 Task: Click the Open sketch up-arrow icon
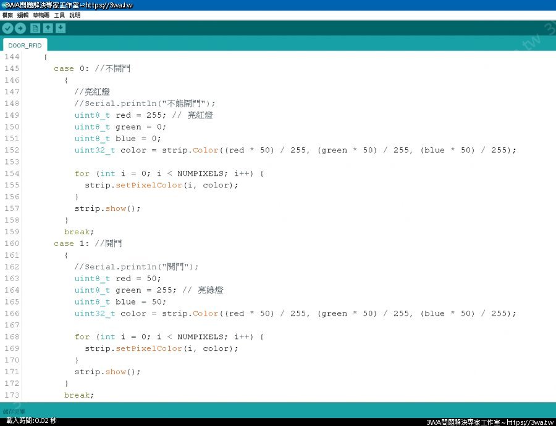click(48, 28)
